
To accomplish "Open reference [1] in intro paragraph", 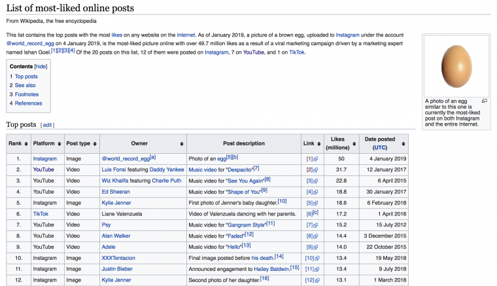I will tap(54, 51).
